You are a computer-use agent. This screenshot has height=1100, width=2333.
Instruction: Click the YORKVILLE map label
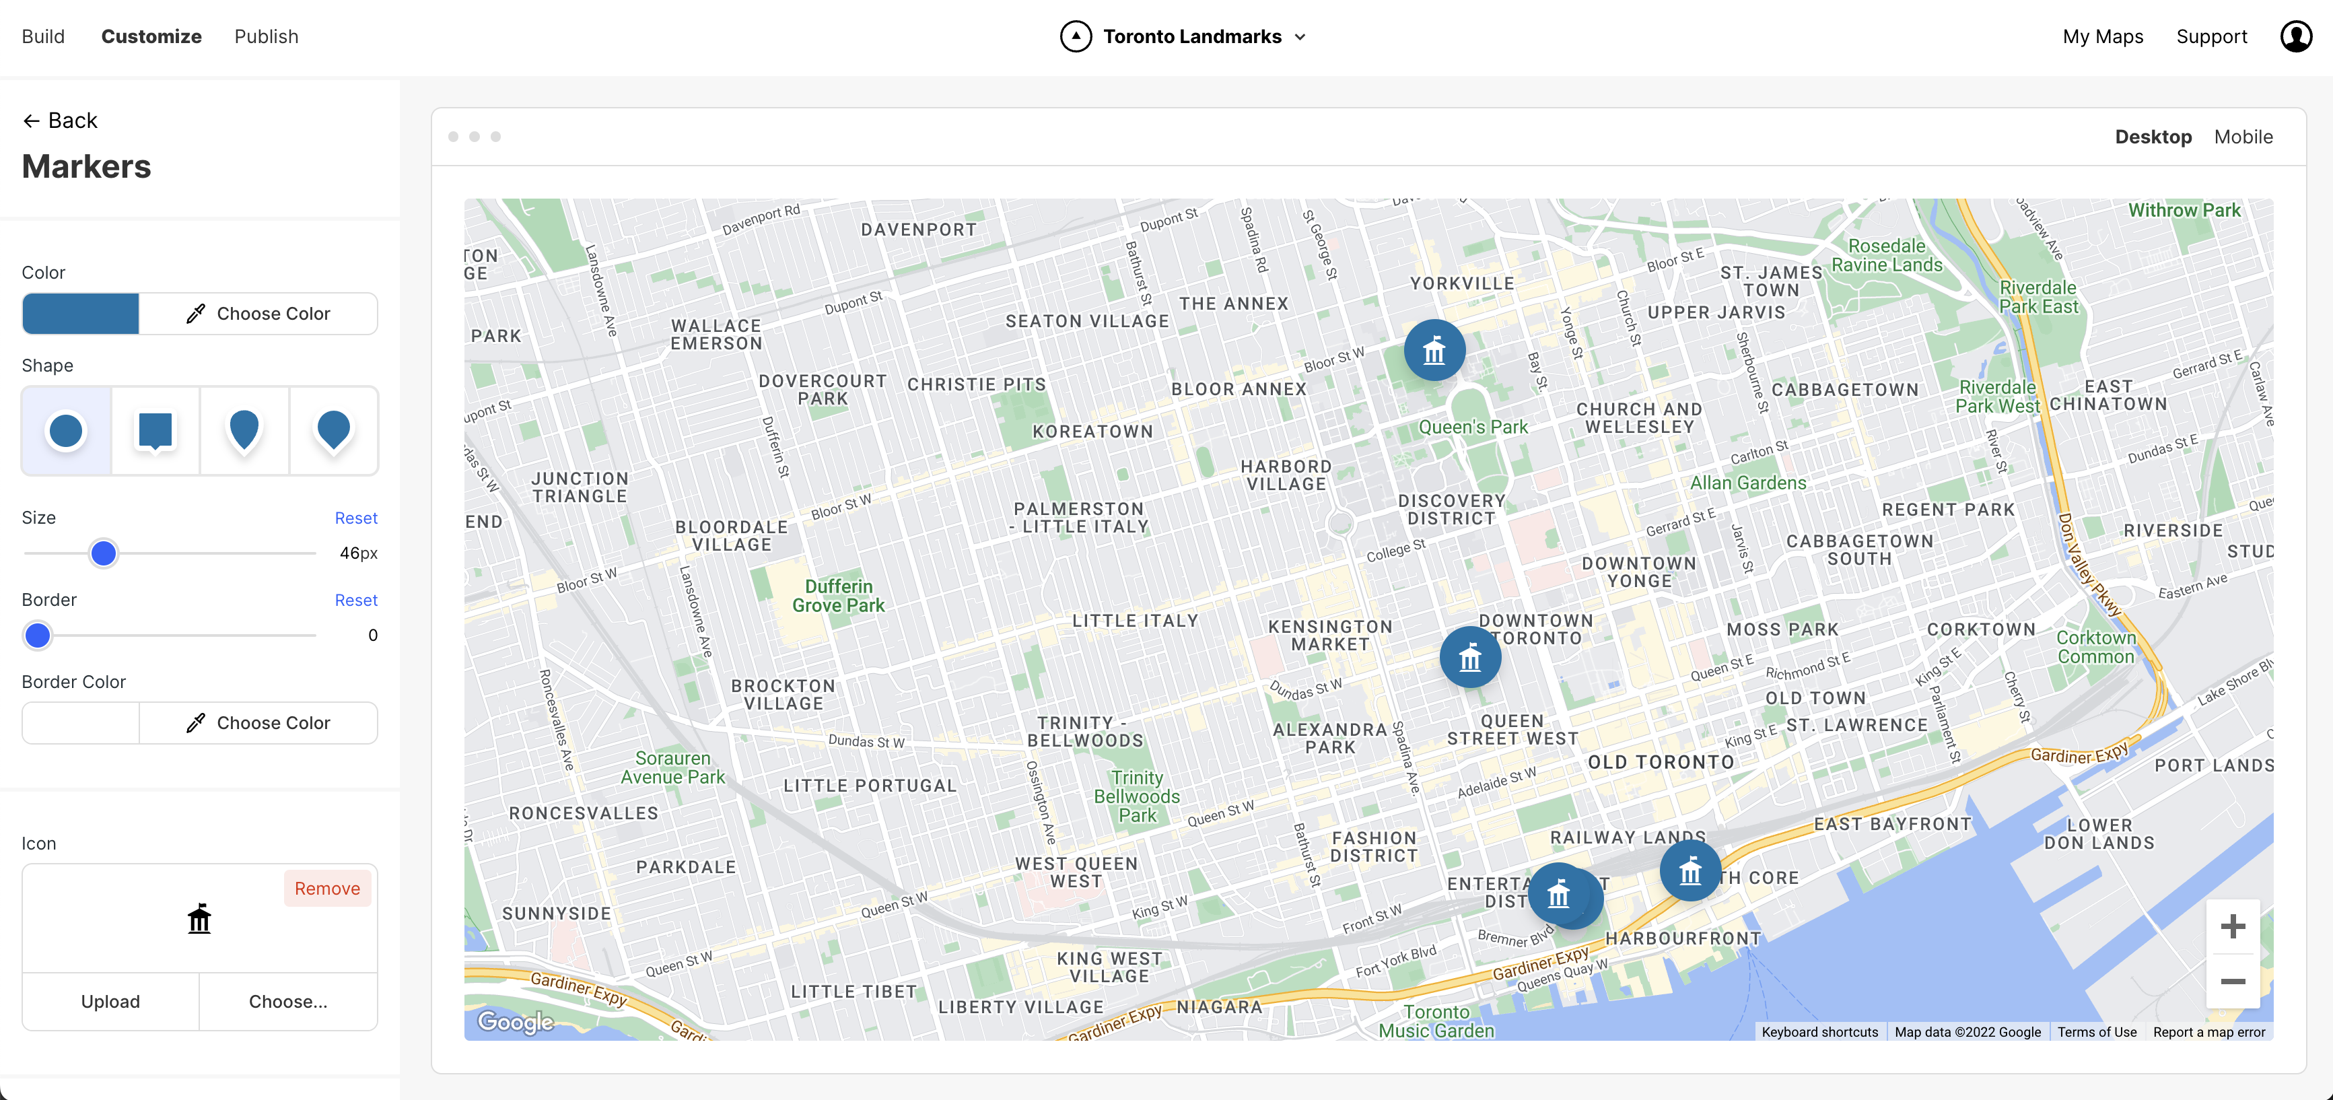1462,283
